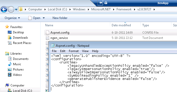
Task: Click the folder icon in address bar
Action: (x=21, y=9)
